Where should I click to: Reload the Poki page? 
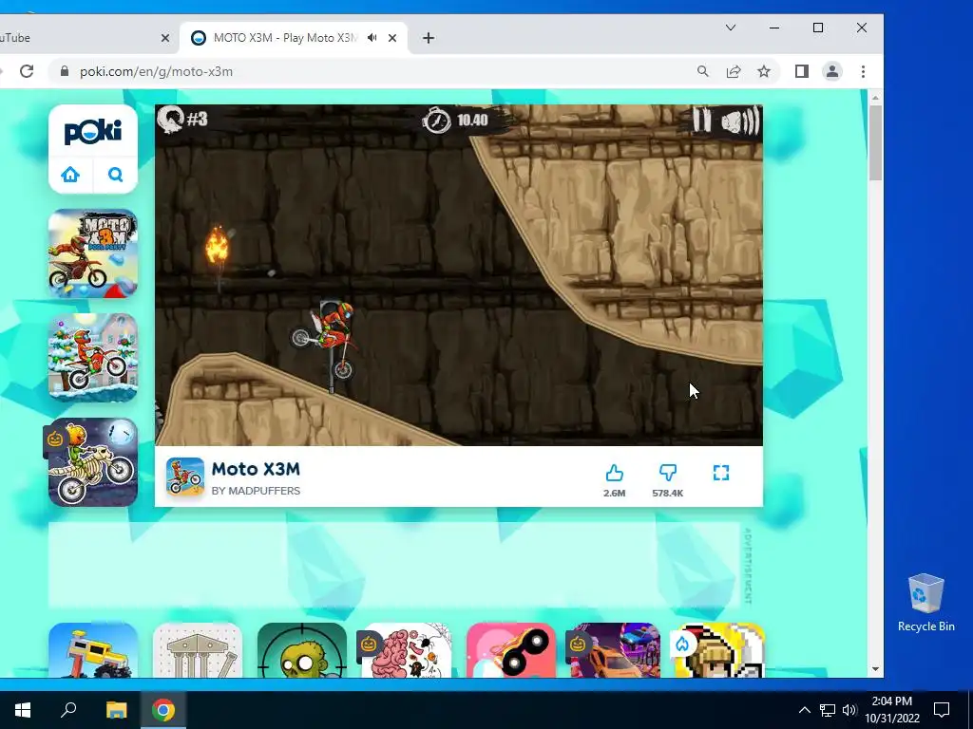[x=27, y=71]
